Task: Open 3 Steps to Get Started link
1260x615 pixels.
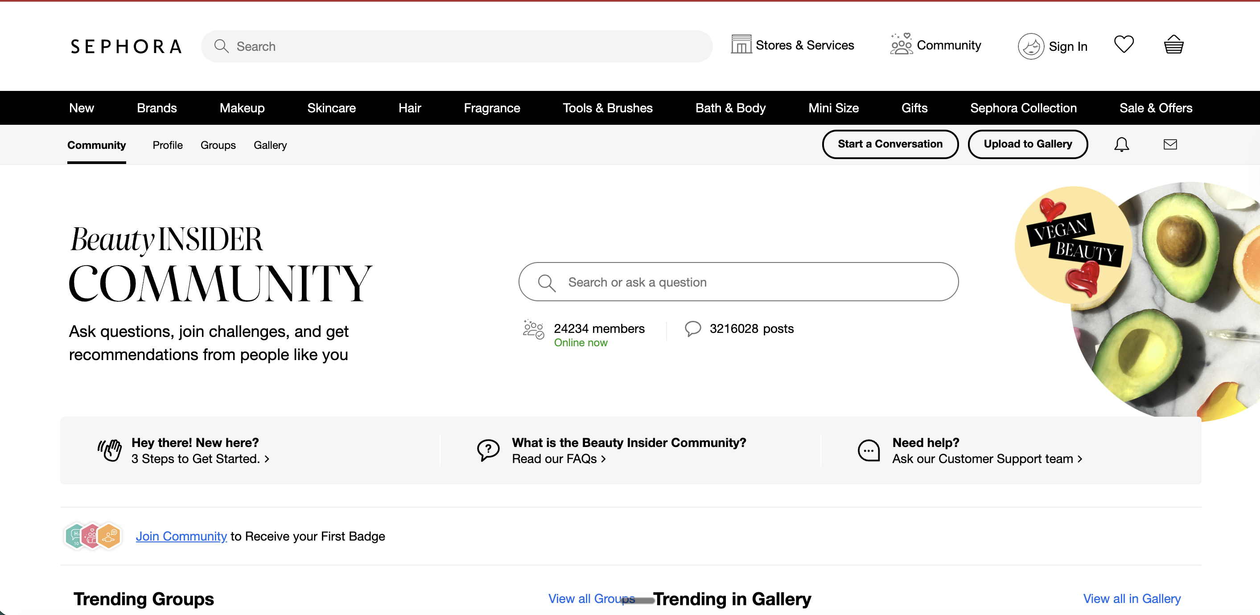Action: (x=200, y=459)
